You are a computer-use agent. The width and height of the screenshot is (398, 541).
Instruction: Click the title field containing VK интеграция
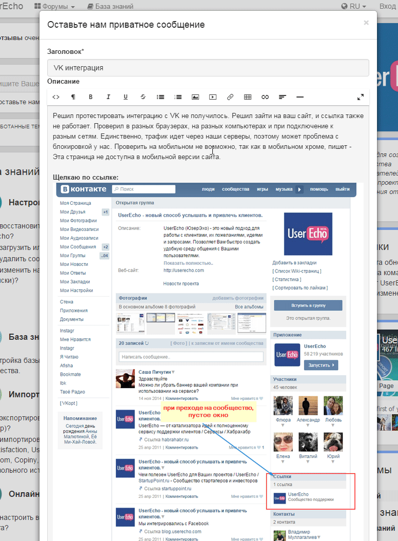(208, 68)
